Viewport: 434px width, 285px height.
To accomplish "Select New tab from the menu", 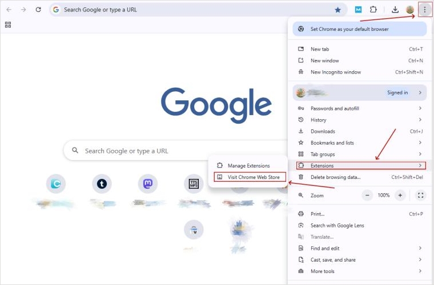I will click(x=360, y=49).
